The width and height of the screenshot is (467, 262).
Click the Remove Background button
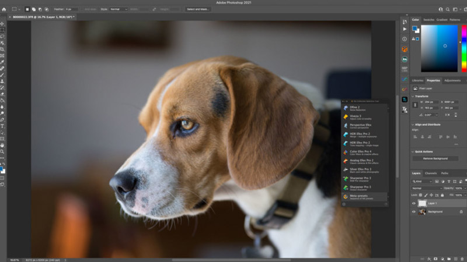(435, 158)
